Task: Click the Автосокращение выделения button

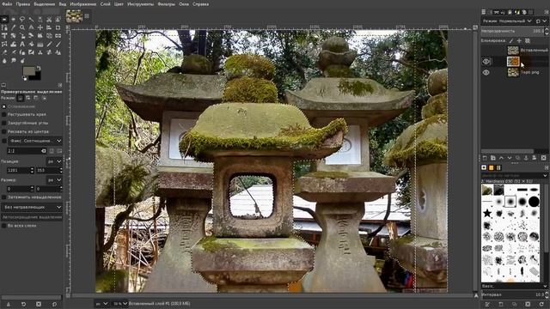Action: pos(32,217)
